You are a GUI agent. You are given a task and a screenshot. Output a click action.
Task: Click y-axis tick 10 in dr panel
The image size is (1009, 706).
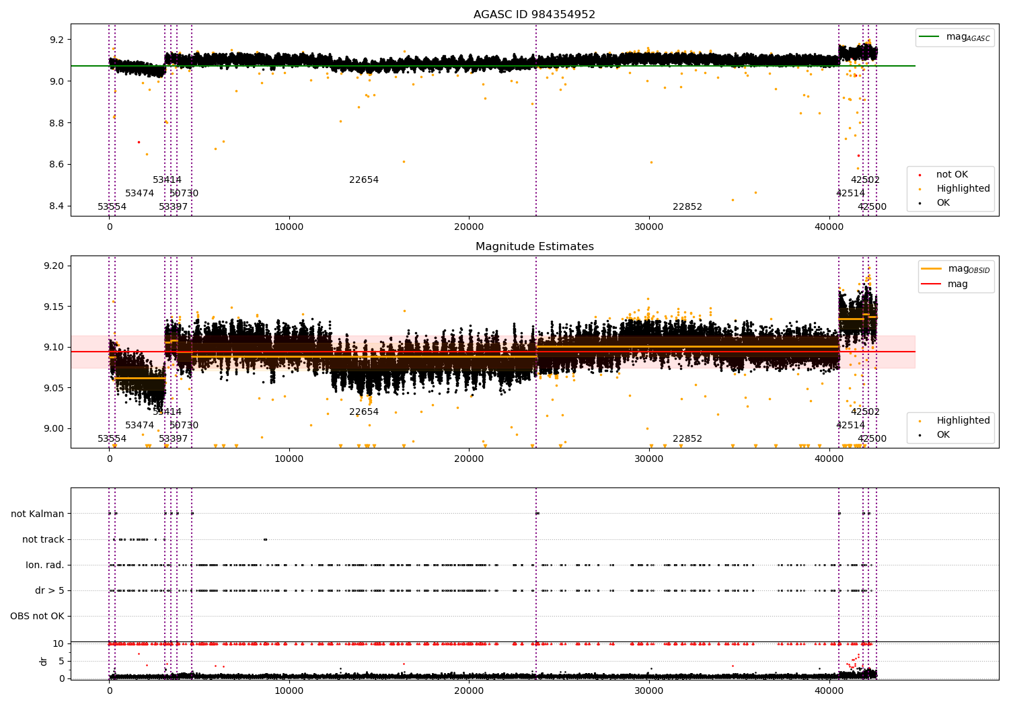pyautogui.click(x=59, y=644)
